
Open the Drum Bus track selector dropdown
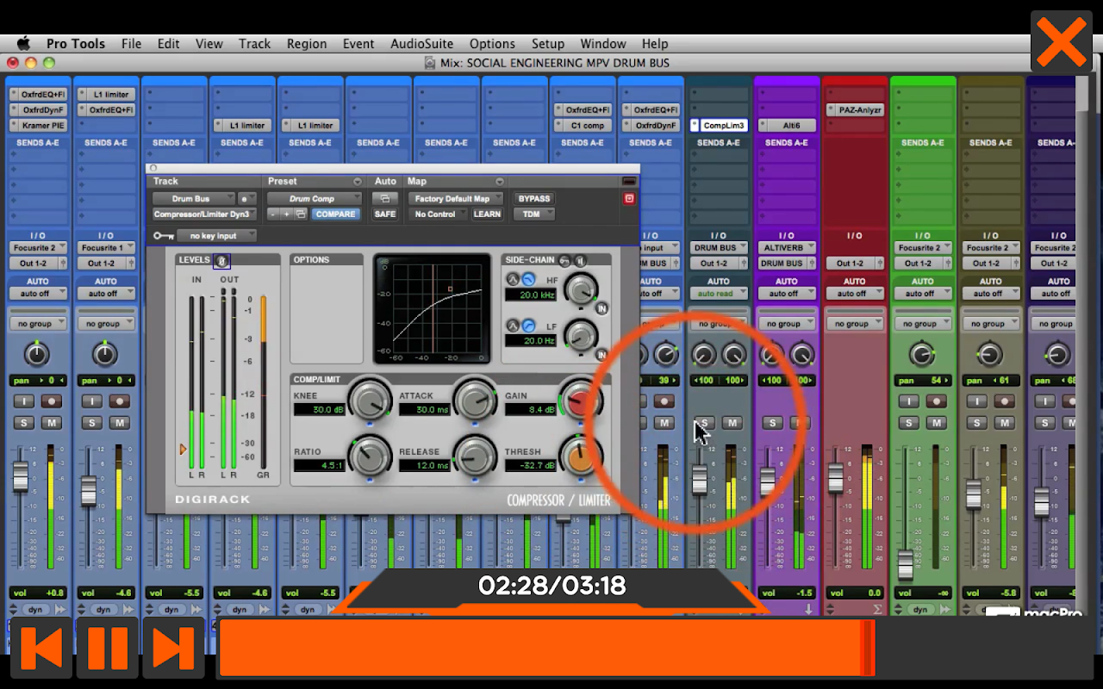tap(194, 198)
